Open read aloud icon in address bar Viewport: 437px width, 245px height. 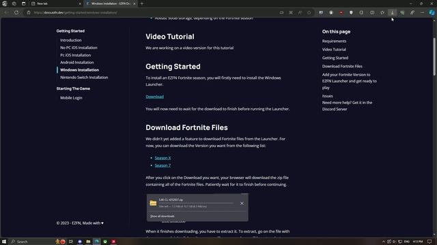click(300, 12)
